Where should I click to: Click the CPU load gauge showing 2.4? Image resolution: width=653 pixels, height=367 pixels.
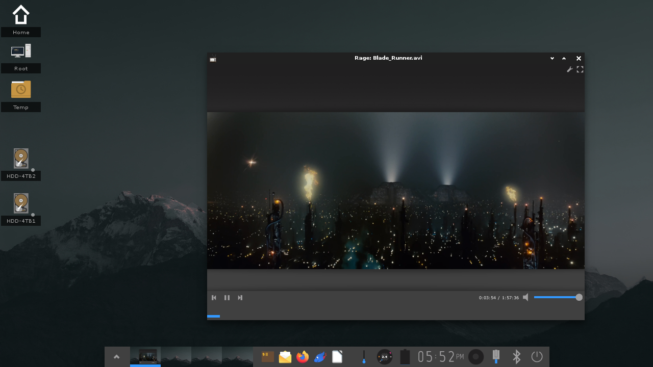click(384, 357)
